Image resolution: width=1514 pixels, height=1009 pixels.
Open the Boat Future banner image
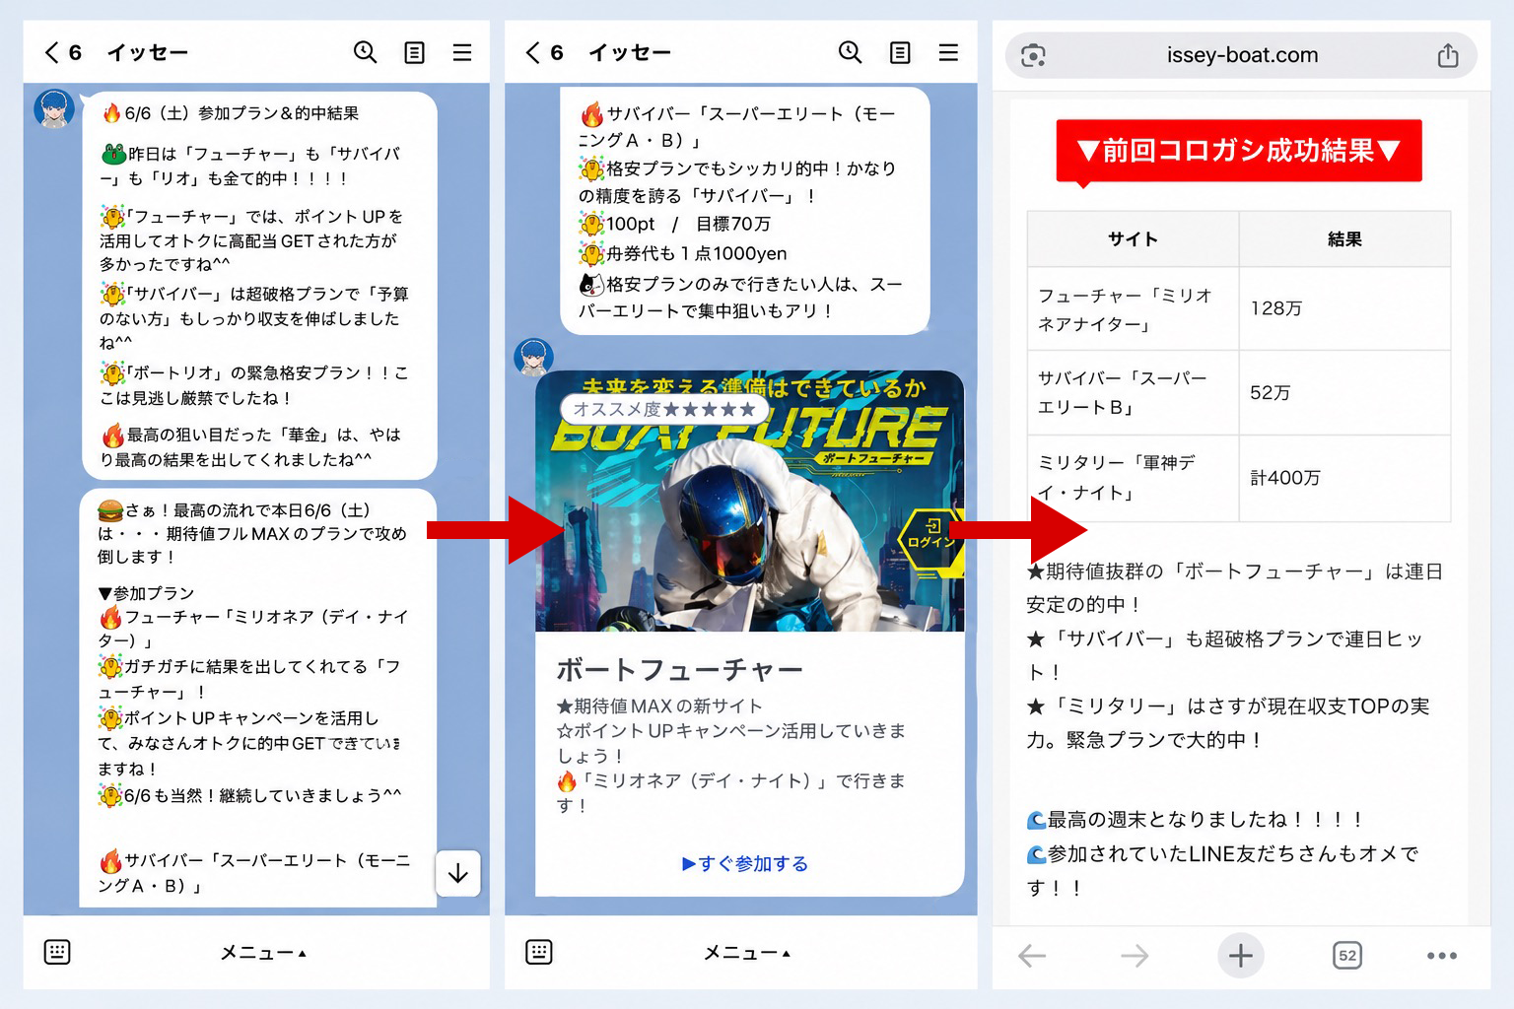749,502
